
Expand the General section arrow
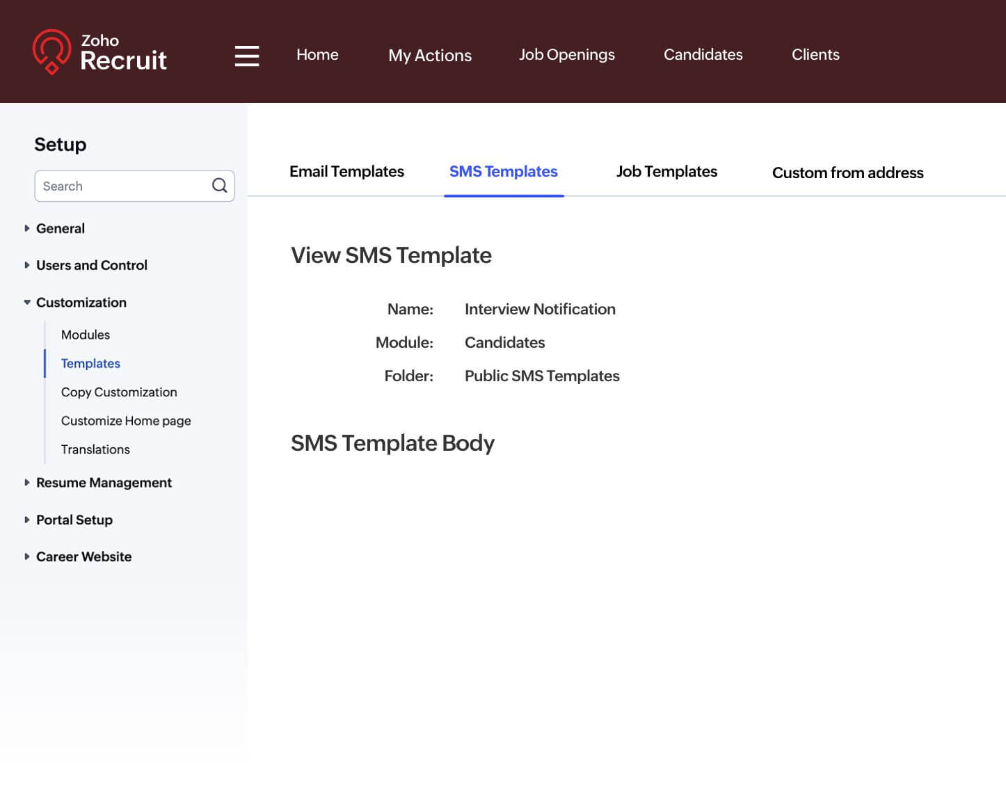(x=27, y=228)
